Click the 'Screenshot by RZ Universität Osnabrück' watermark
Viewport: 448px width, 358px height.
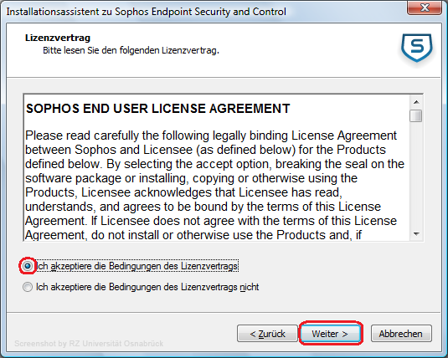pyautogui.click(x=89, y=344)
